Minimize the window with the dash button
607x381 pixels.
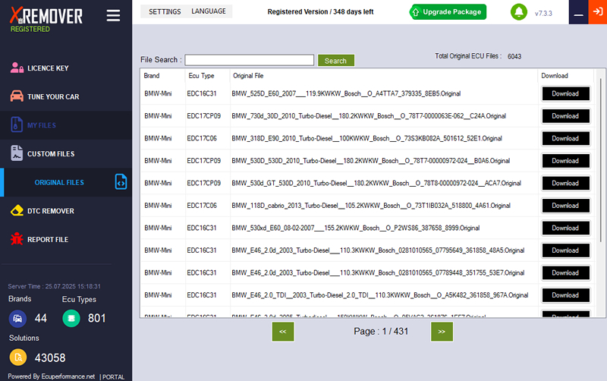coord(578,12)
